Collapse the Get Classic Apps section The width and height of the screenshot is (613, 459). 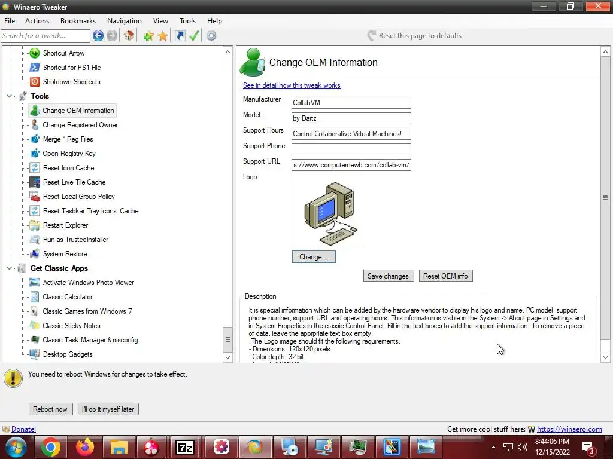[x=9, y=268]
